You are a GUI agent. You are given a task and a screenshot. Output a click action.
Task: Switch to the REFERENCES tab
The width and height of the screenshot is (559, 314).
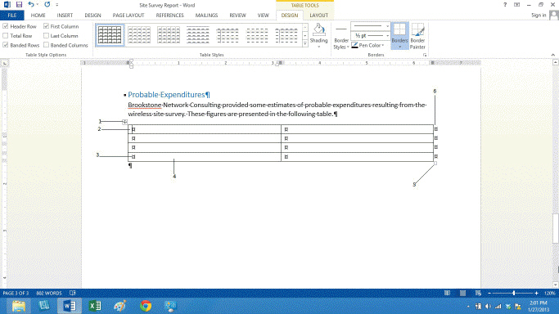pos(169,16)
